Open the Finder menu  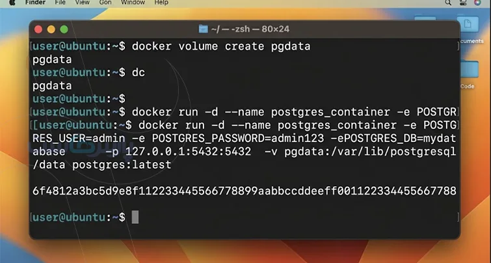35,2
